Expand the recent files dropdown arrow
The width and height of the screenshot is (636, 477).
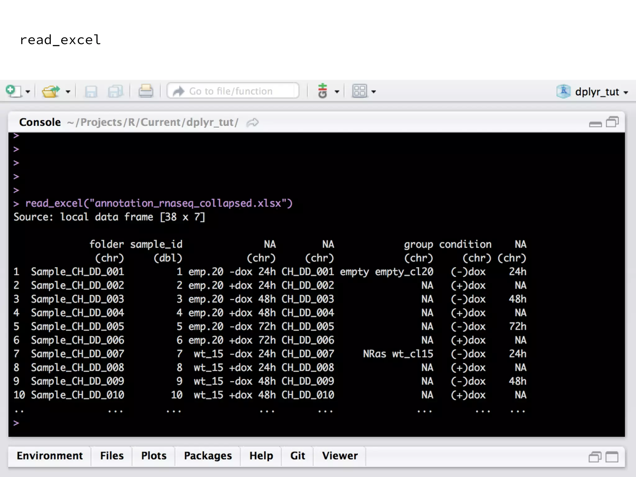(68, 92)
